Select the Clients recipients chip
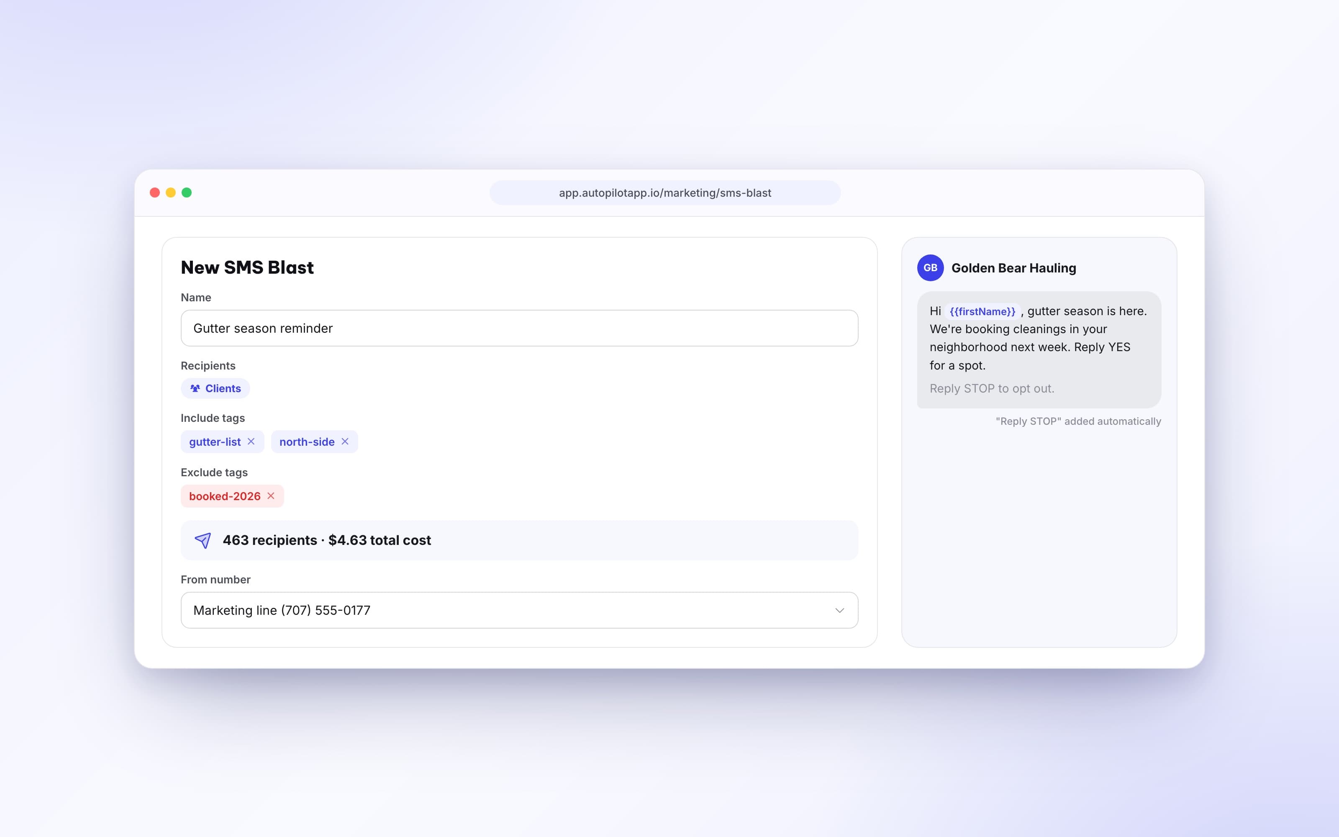Viewport: 1339px width, 837px height. coord(215,389)
